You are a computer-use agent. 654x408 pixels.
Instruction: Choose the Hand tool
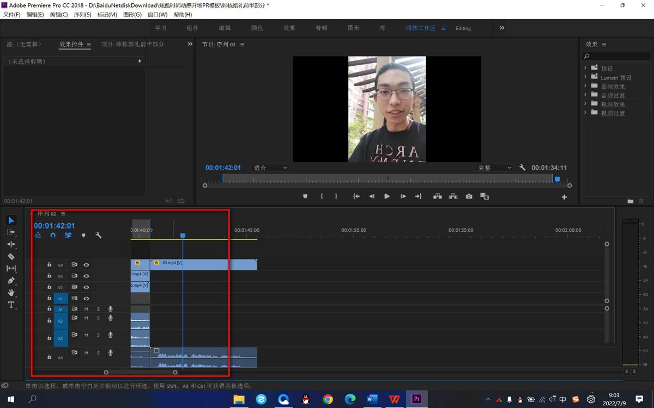(x=11, y=293)
